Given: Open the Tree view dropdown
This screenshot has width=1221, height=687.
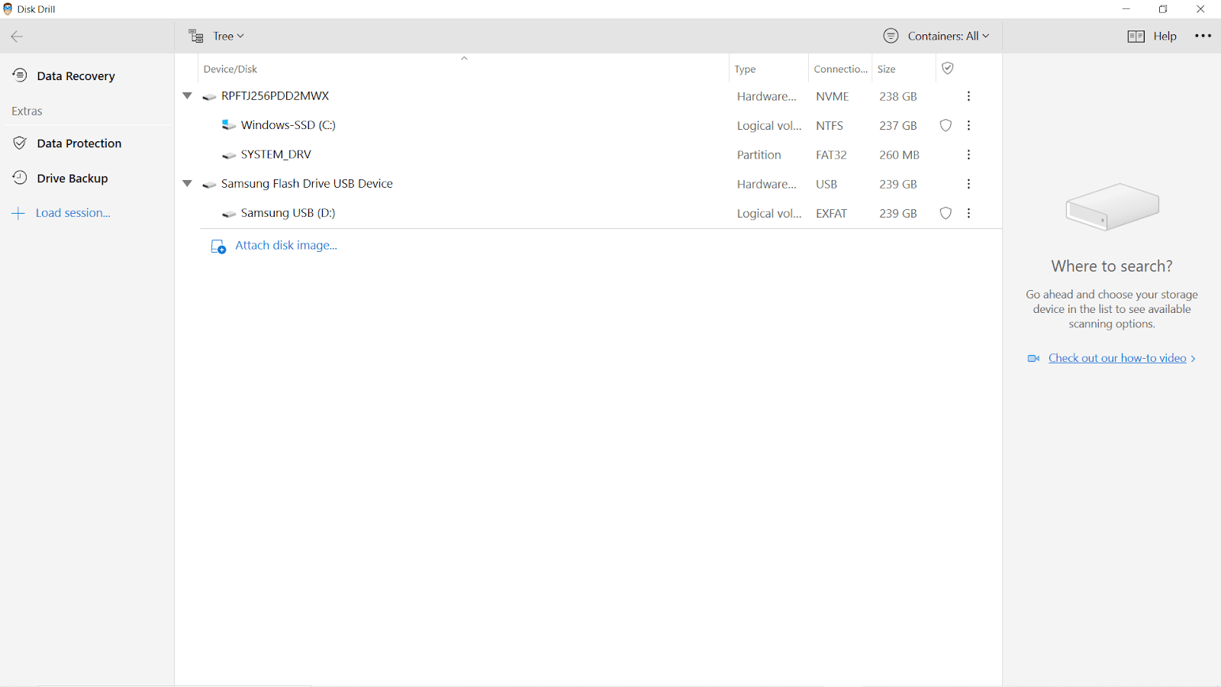Looking at the screenshot, I should pyautogui.click(x=228, y=36).
